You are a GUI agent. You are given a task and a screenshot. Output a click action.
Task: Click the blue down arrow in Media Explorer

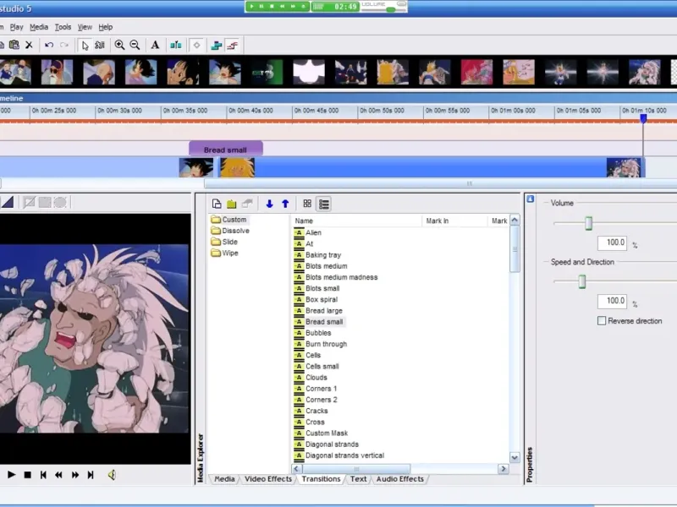point(269,204)
